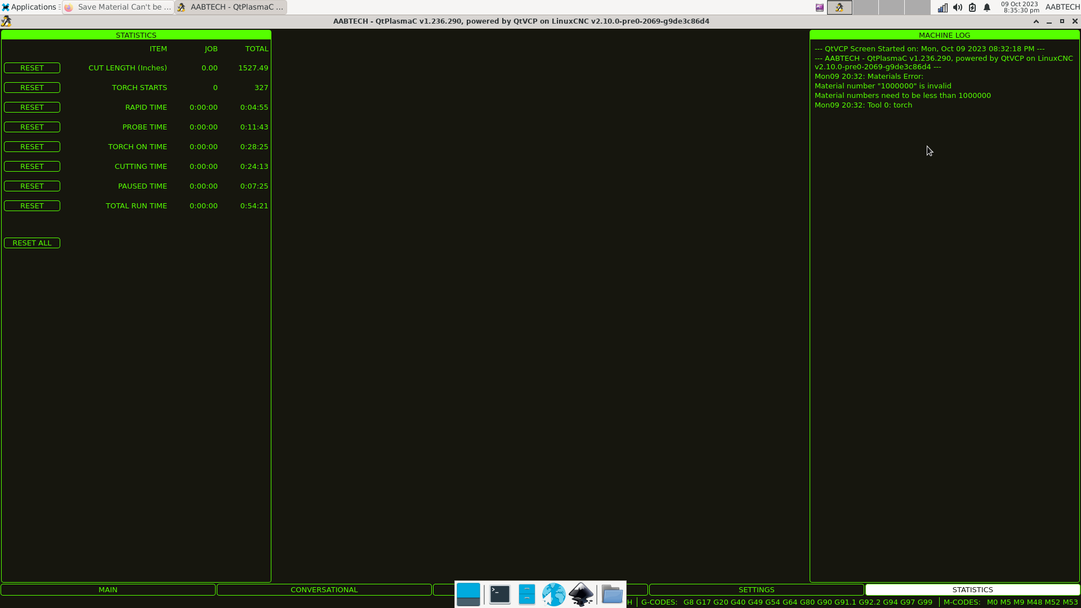
Task: Reset the PAUSED TIME statistic
Action: coord(32,186)
